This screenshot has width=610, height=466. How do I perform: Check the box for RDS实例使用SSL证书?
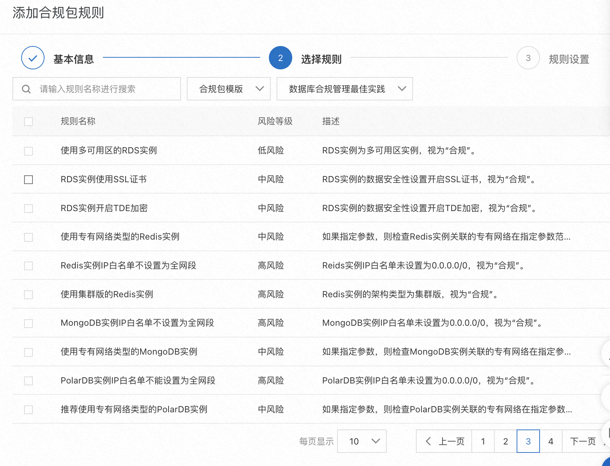click(28, 180)
